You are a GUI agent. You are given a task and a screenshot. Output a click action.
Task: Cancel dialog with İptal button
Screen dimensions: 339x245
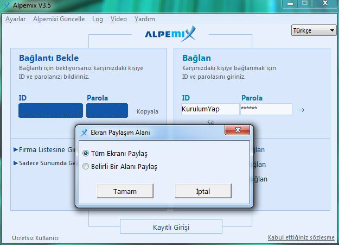point(203,191)
